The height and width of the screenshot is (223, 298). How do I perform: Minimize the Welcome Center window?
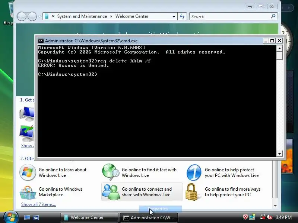click(x=250, y=7)
